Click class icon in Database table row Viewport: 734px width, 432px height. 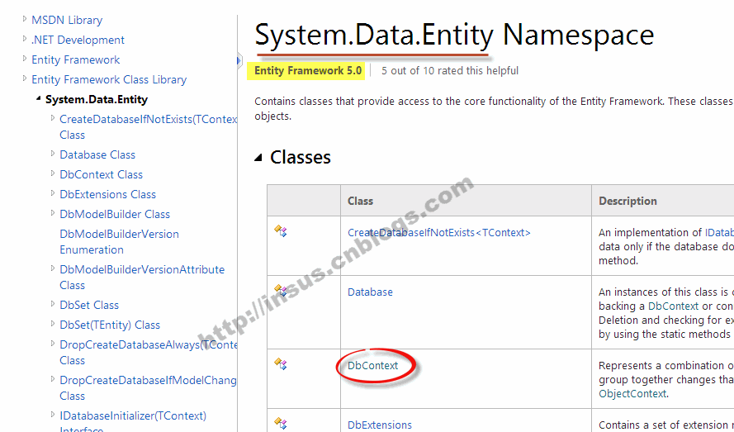pyautogui.click(x=281, y=291)
